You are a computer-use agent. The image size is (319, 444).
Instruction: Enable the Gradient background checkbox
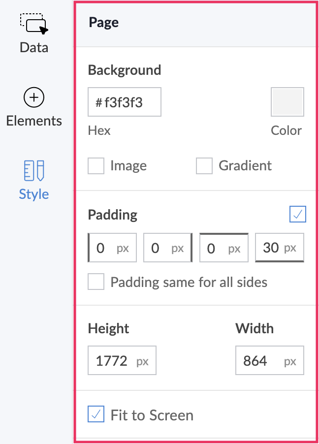204,166
